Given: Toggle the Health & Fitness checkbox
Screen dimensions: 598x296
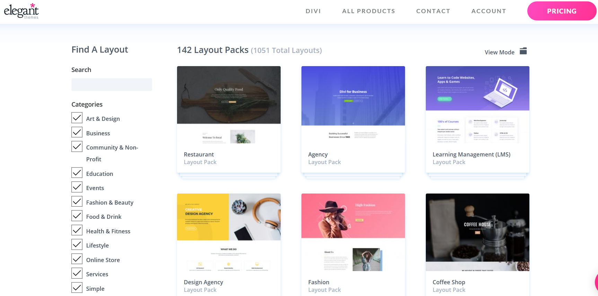Looking at the screenshot, I should coord(77,230).
